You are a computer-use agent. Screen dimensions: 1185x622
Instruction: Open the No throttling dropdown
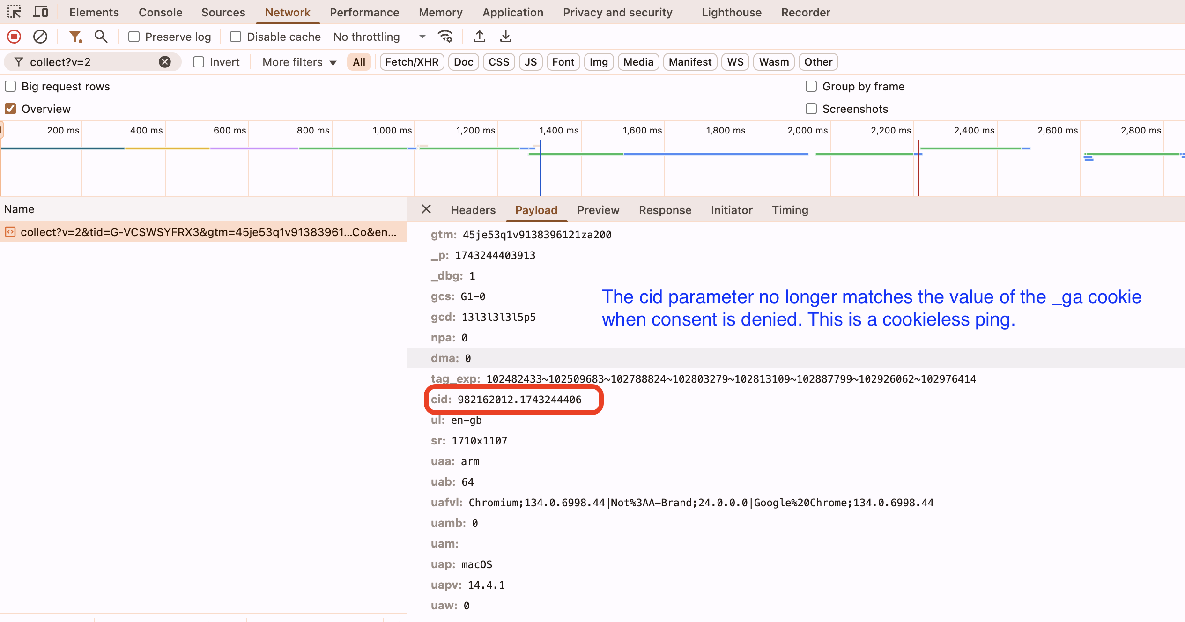point(379,37)
